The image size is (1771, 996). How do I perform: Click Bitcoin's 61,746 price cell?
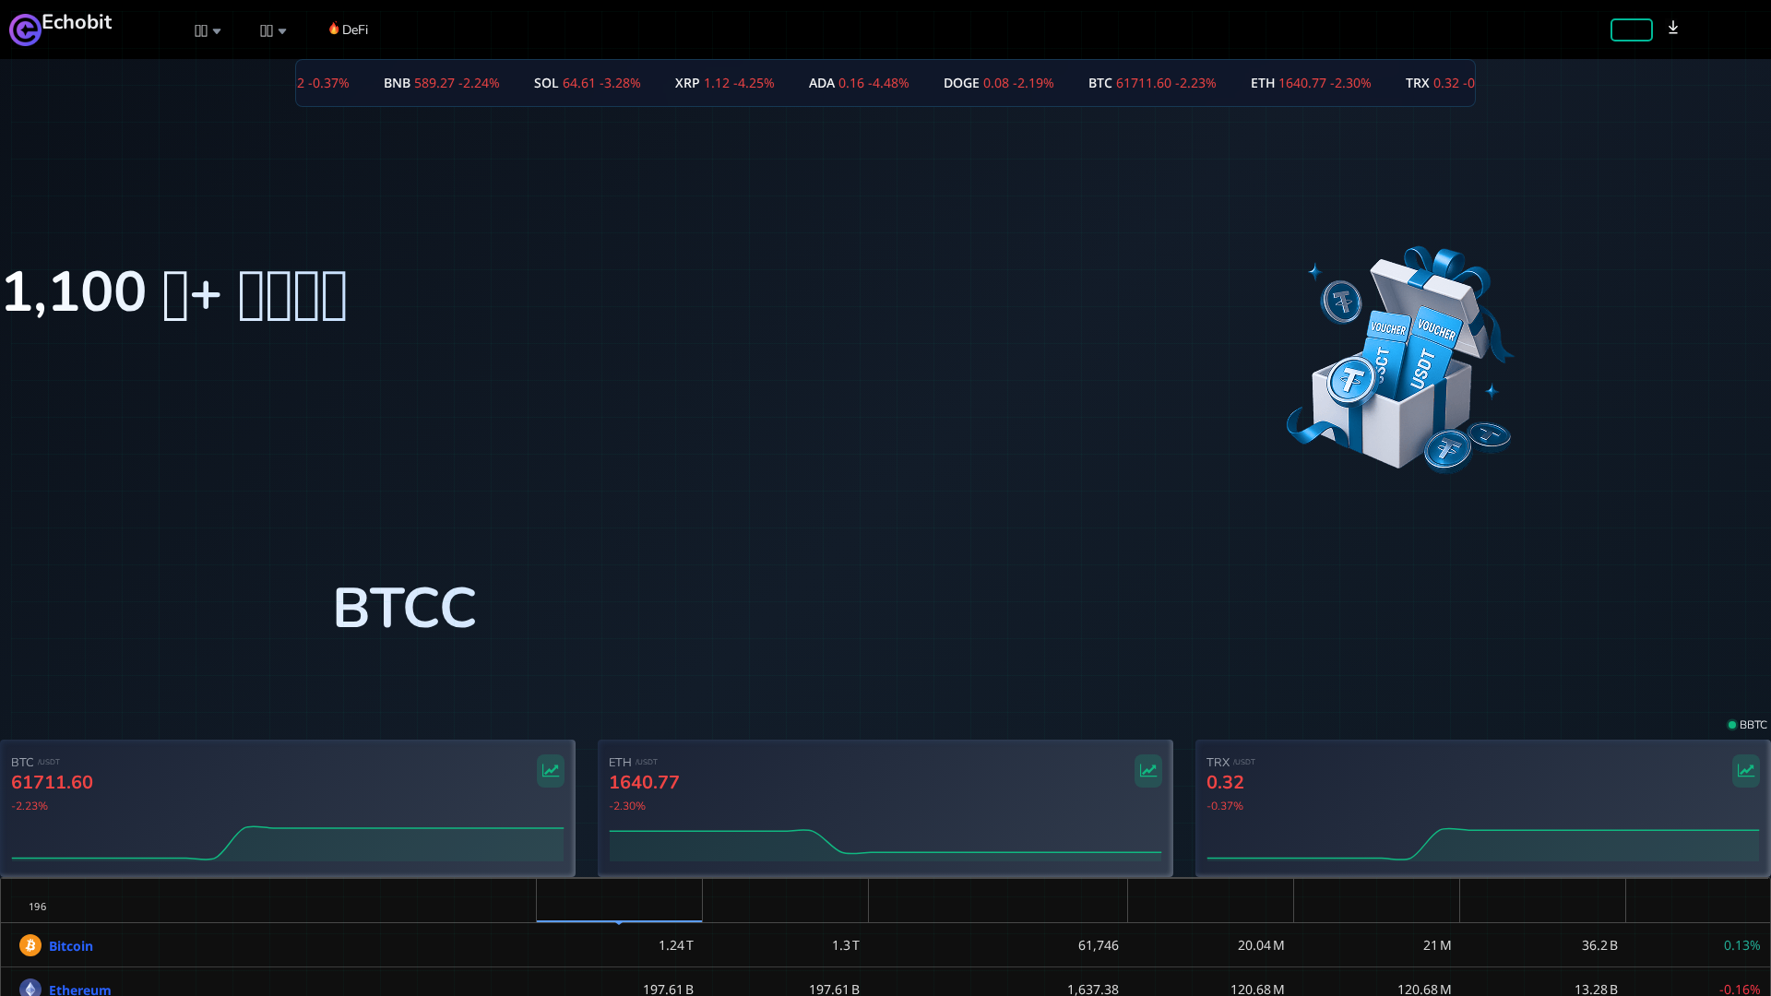pyautogui.click(x=1099, y=945)
